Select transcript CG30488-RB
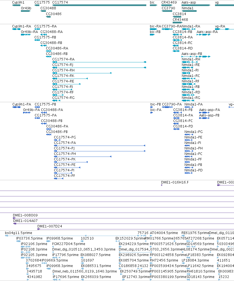The width and height of the screenshot is (234, 281). (51, 43)
